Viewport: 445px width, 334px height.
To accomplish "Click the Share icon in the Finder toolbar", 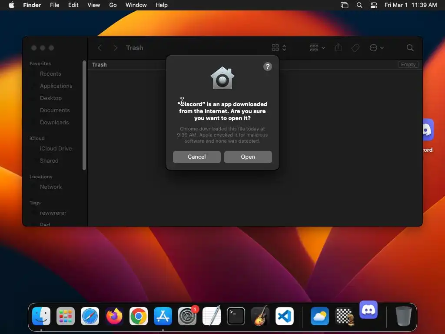I will pyautogui.click(x=338, y=47).
